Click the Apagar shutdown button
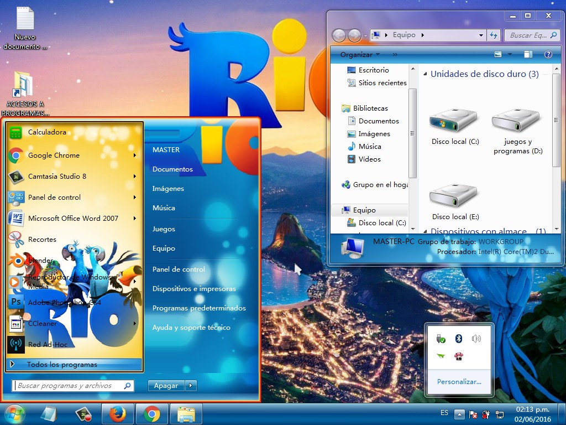 pos(166,386)
